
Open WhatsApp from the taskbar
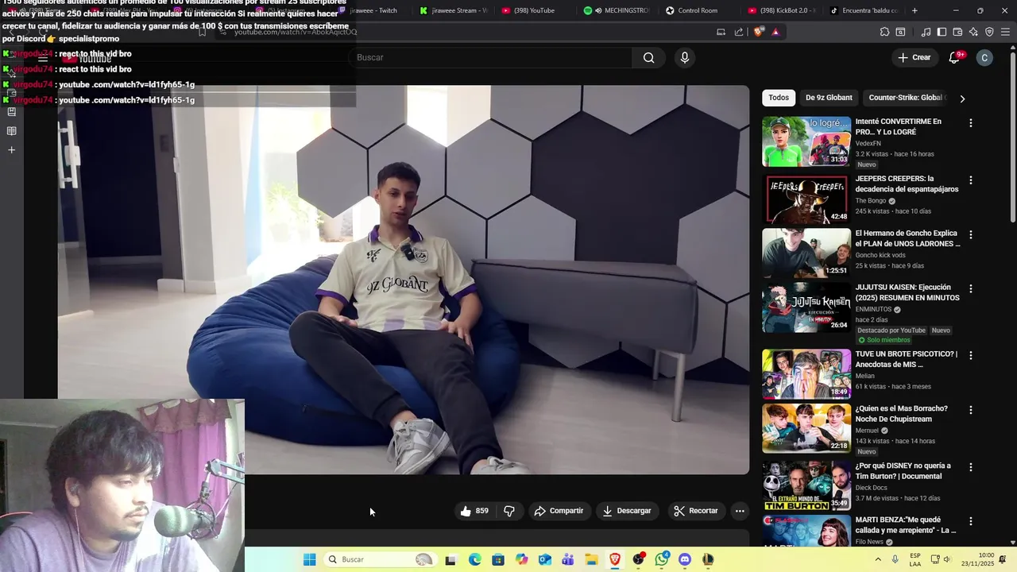pos(662,559)
